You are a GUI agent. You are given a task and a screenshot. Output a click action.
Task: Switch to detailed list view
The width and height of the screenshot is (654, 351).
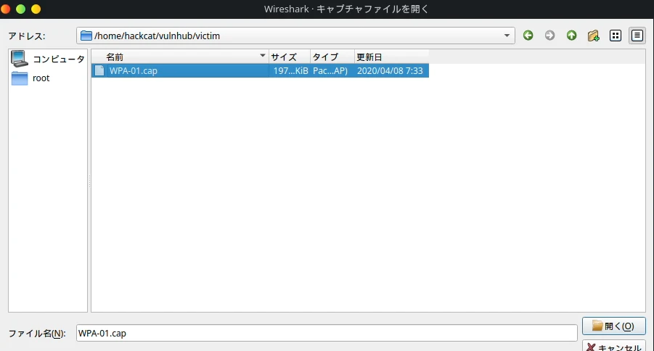click(637, 36)
